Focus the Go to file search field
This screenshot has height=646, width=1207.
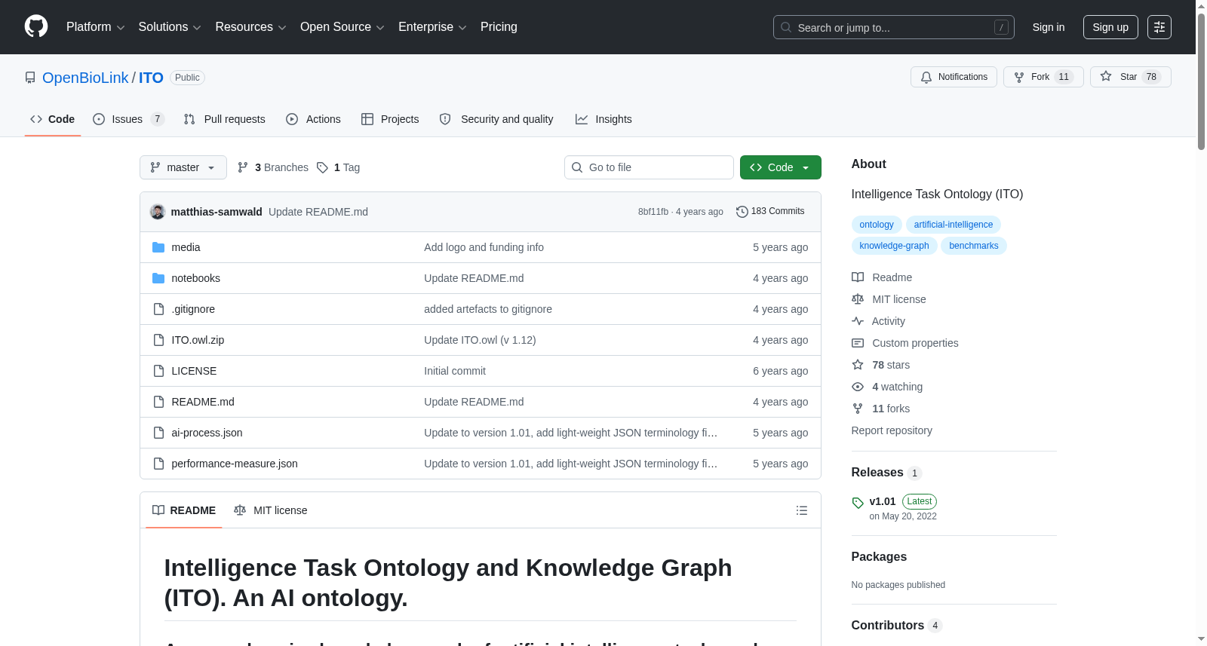click(x=649, y=167)
